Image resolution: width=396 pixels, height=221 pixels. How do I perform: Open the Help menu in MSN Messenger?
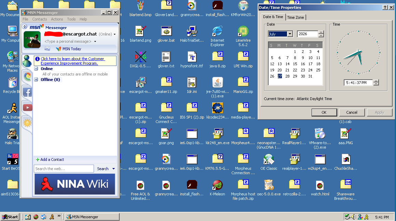[83, 19]
